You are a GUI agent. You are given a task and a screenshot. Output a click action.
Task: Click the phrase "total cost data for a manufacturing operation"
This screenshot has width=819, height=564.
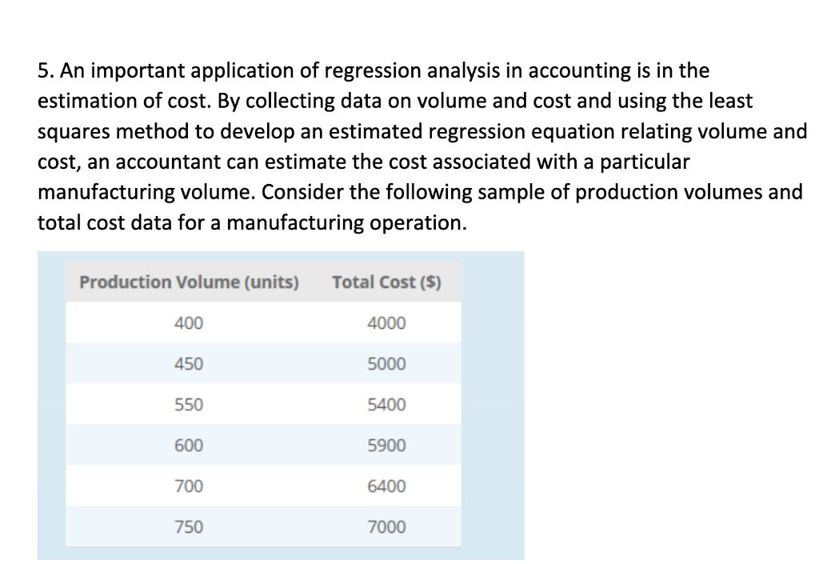252,223
